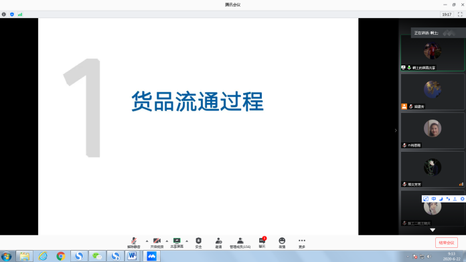
Task: Click the green network signal bars icon
Action: pyautogui.click(x=20, y=14)
